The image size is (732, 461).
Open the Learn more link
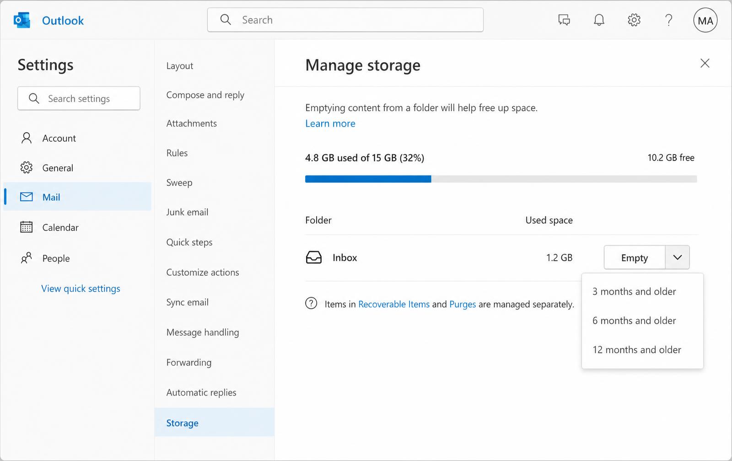click(330, 123)
